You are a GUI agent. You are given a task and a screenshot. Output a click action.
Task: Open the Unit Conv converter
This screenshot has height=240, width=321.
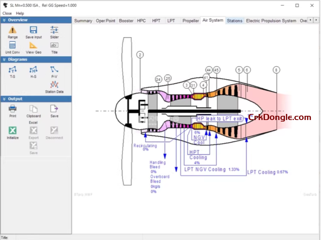pos(12,45)
